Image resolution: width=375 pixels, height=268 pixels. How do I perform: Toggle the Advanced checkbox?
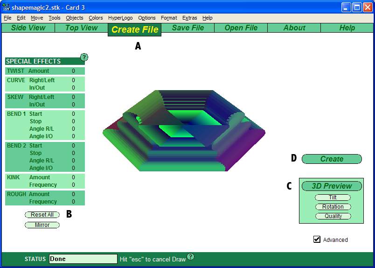317,240
